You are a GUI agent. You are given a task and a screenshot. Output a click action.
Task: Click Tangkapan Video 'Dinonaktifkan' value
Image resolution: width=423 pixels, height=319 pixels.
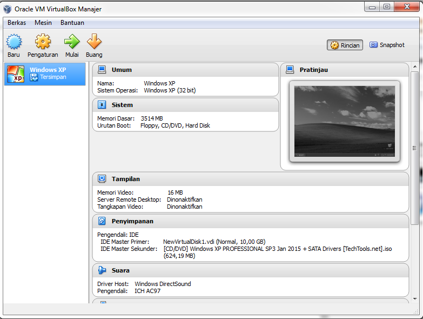(185, 207)
